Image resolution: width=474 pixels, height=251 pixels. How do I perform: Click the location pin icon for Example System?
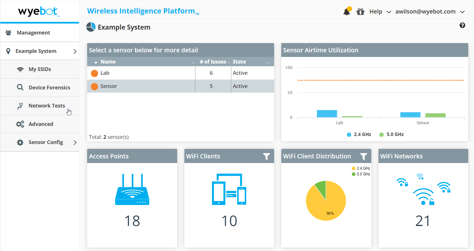[8, 51]
